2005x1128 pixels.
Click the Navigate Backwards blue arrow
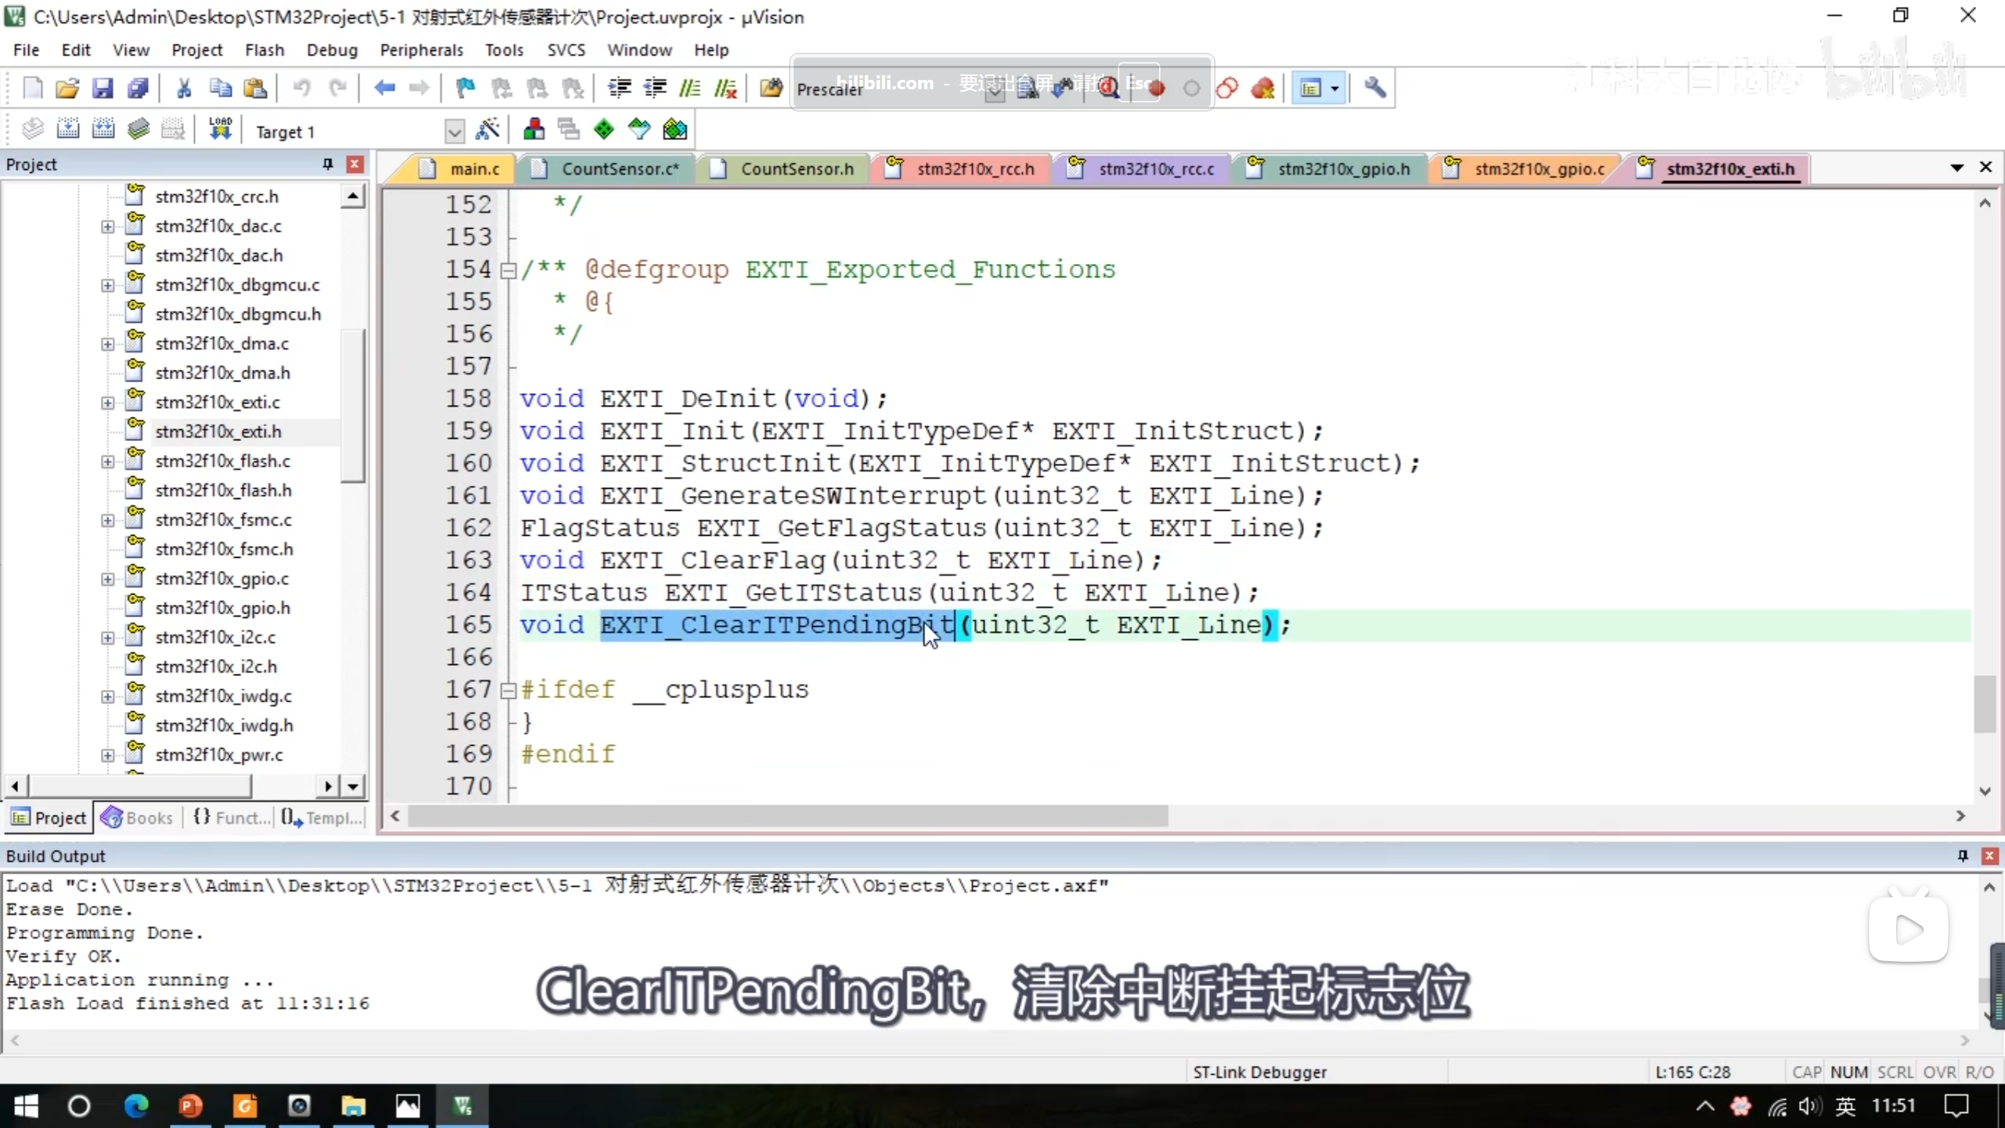pyautogui.click(x=384, y=88)
